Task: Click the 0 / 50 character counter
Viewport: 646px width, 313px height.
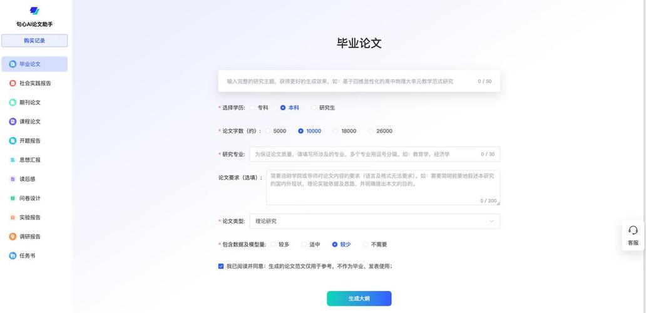Action: pyautogui.click(x=484, y=81)
